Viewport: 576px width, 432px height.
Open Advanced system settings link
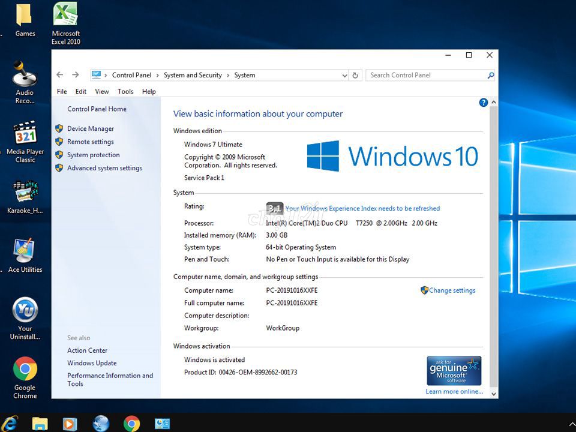[x=104, y=168]
